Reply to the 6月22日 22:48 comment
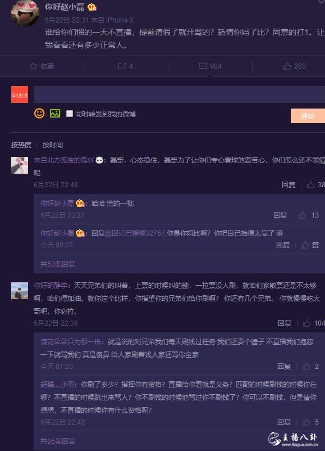 [x=289, y=184]
